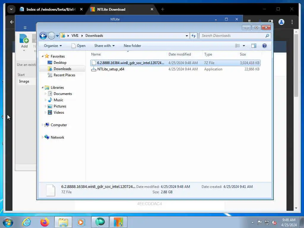Select Downloads in Favorites

point(62,69)
